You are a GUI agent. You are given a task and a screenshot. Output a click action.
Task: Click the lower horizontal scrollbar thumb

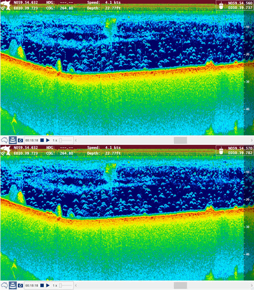coord(180,285)
